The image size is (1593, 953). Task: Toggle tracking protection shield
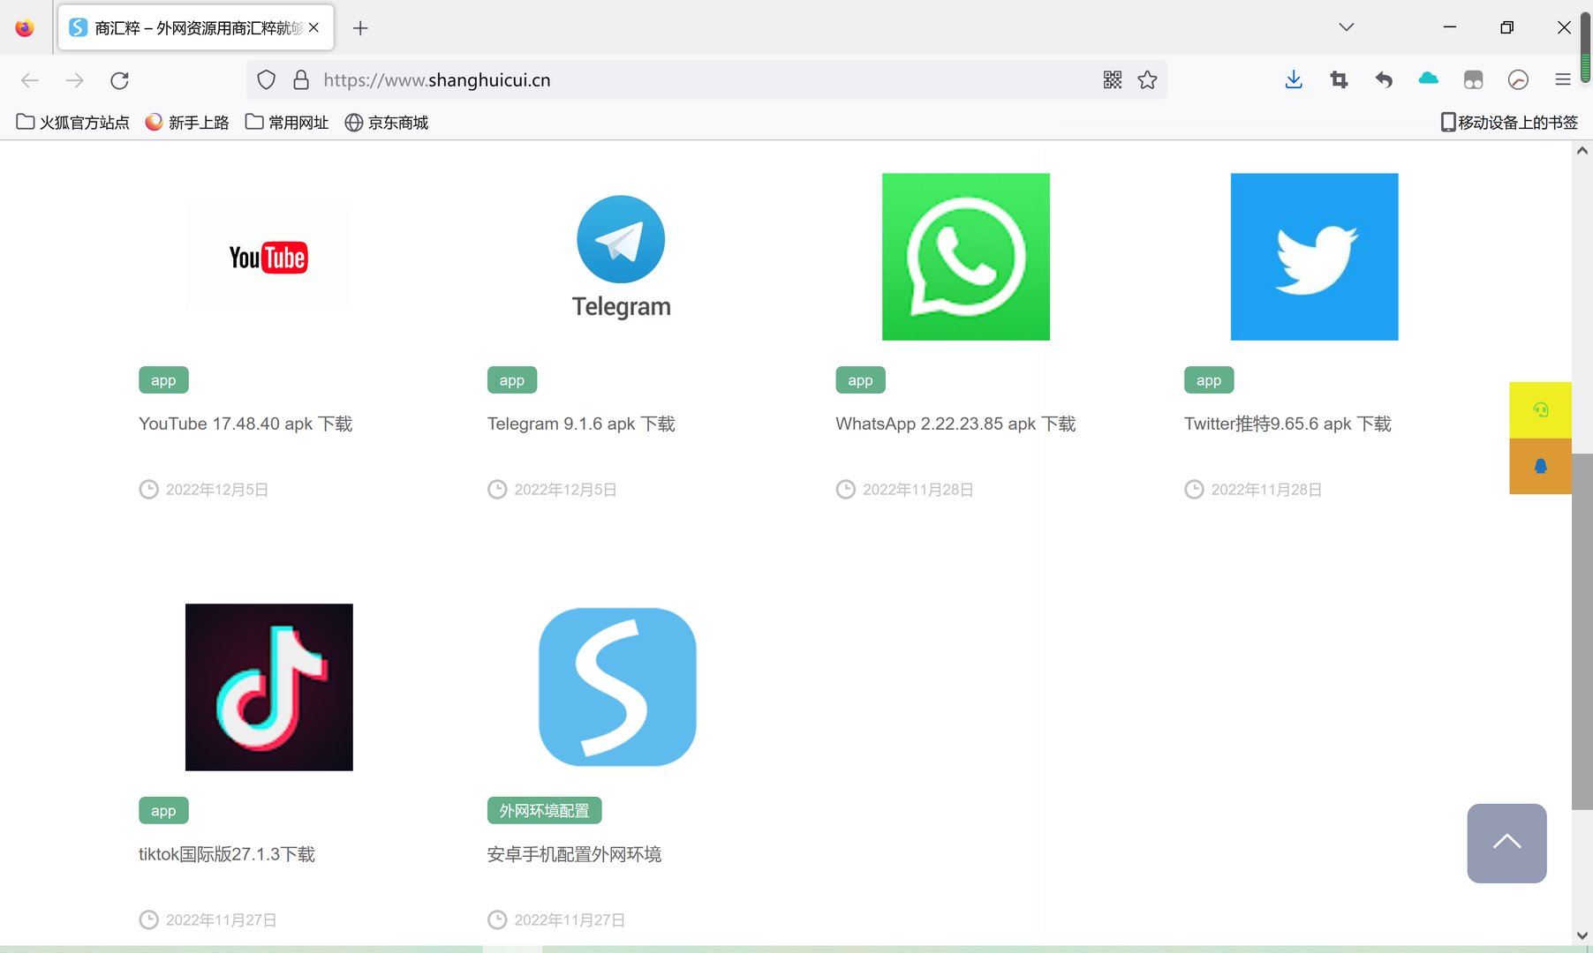(266, 79)
